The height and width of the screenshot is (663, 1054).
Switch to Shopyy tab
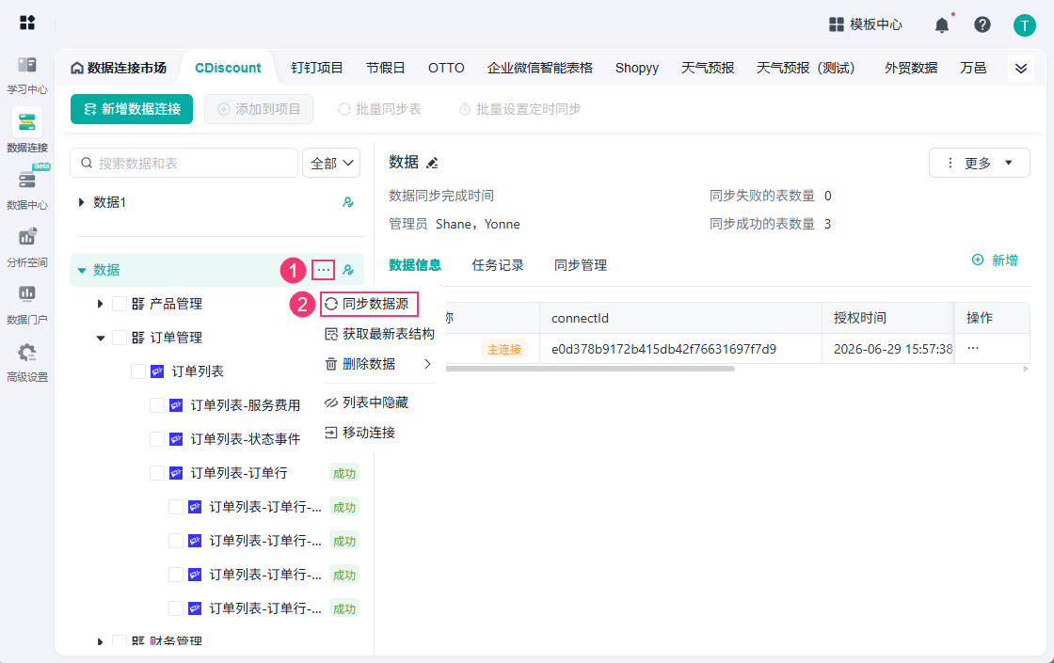pos(636,68)
